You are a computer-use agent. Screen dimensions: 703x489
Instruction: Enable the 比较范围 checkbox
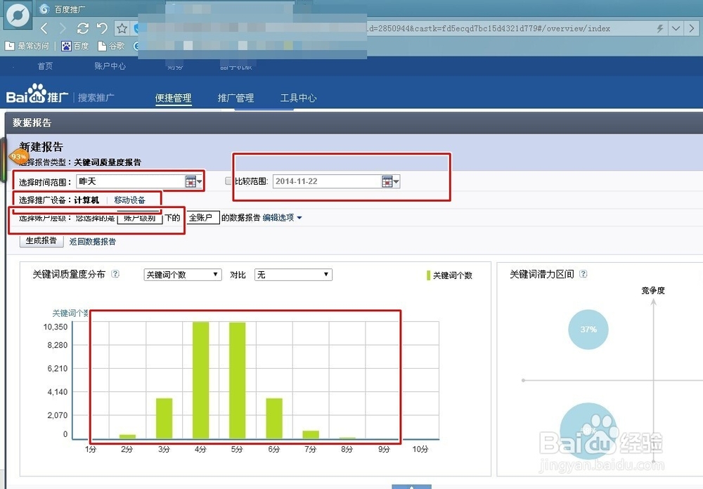[x=228, y=181]
